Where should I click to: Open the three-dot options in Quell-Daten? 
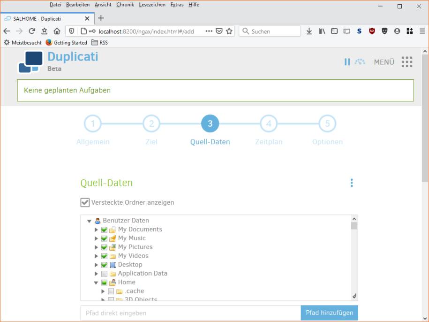pyautogui.click(x=352, y=183)
